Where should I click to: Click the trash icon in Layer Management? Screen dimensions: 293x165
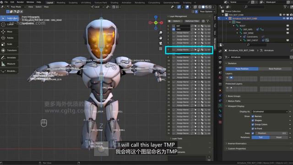tap(203, 21)
